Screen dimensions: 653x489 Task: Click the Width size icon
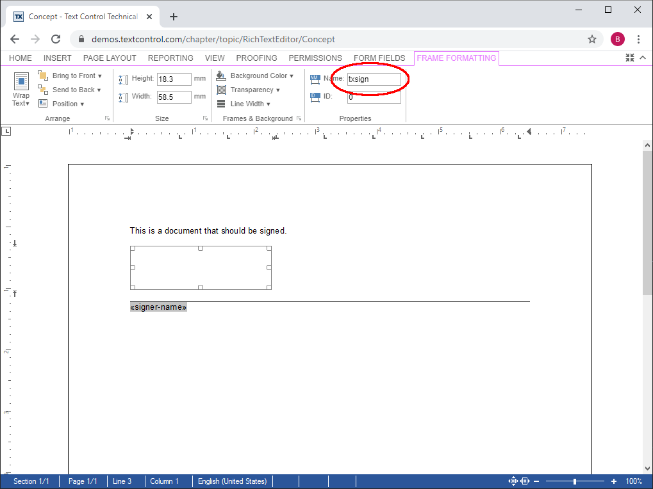tap(124, 98)
